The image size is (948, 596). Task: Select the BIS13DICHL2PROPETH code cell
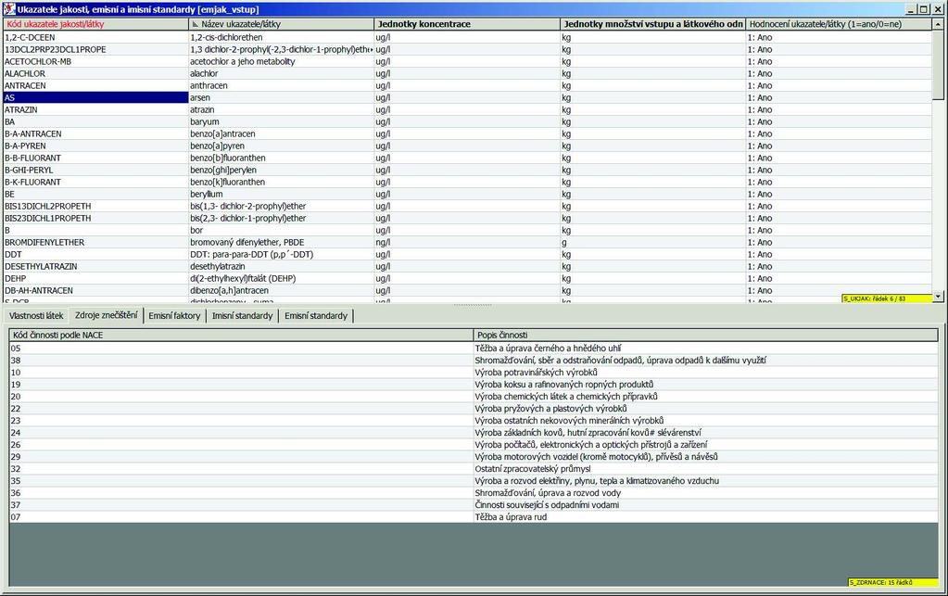[x=95, y=206]
